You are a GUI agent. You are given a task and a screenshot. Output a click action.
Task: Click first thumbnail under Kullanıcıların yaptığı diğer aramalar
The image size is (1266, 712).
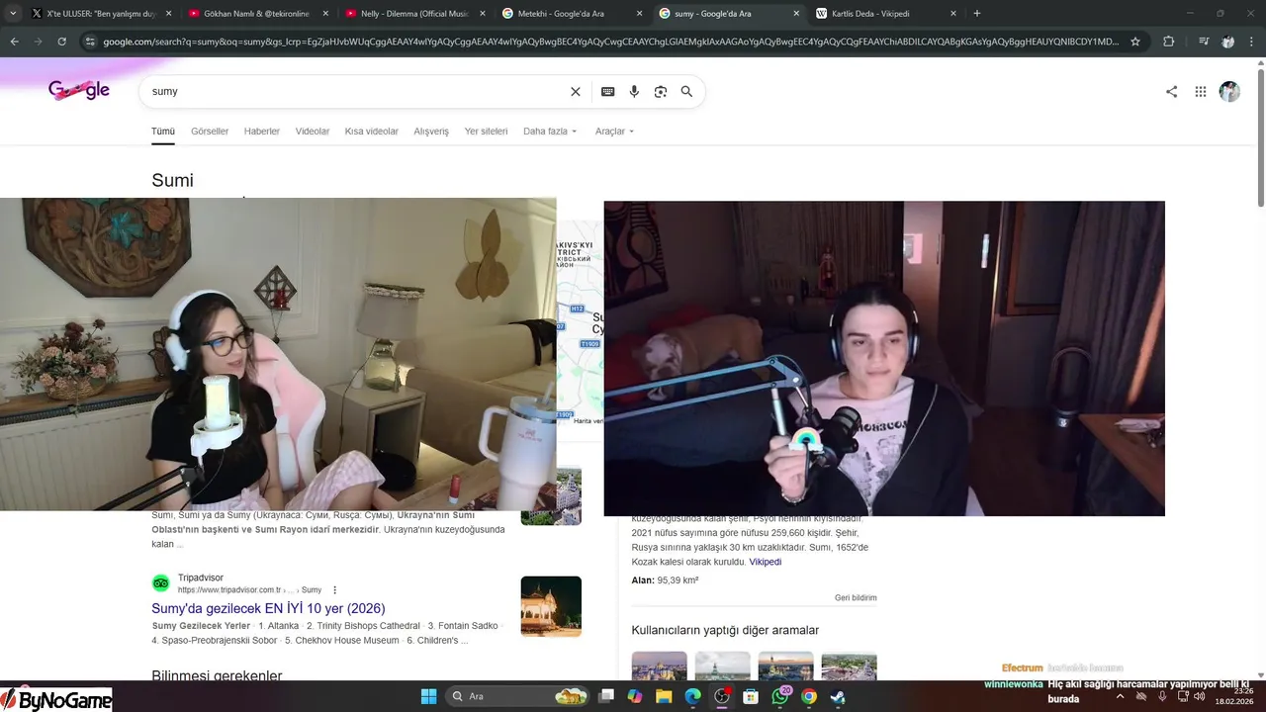click(x=659, y=666)
